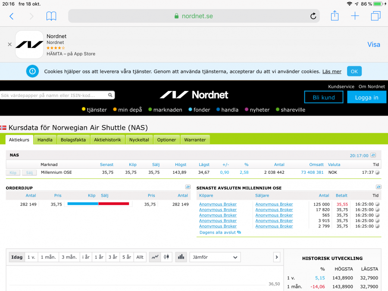Switch to the Bolagsfakta tab

(x=73, y=140)
